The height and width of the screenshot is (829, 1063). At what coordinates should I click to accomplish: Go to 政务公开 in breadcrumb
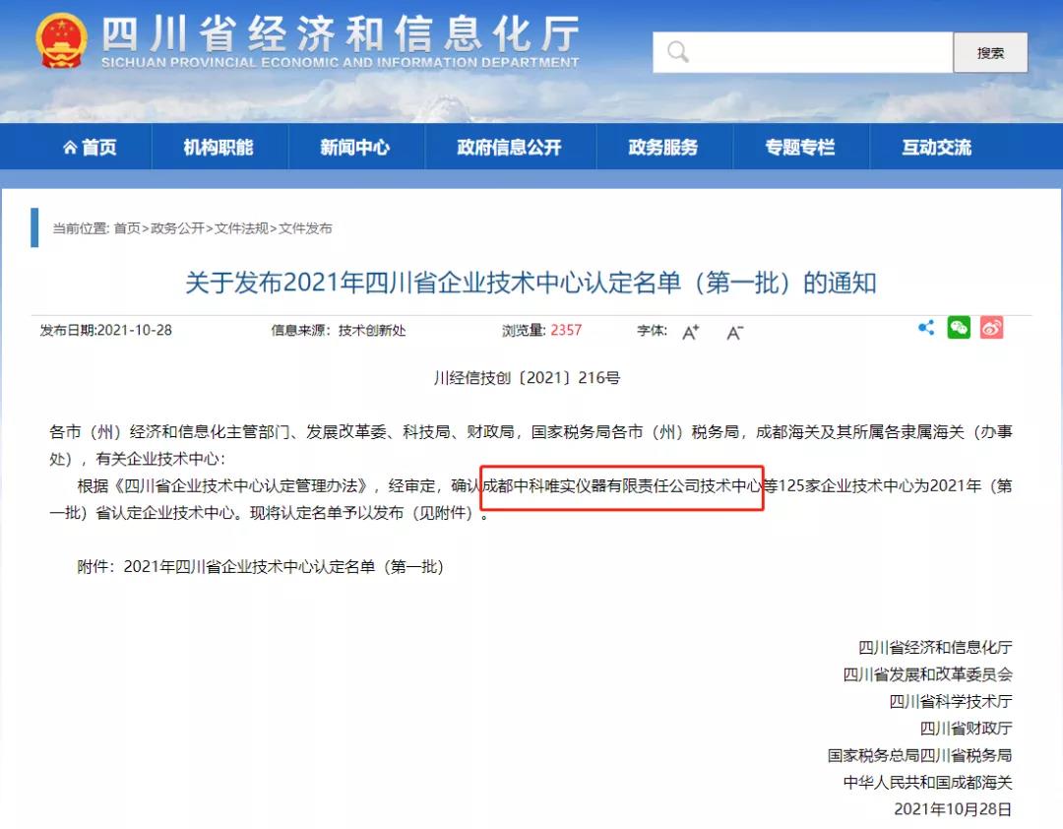coord(177,228)
